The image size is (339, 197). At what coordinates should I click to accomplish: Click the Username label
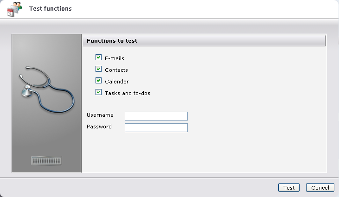pos(100,115)
